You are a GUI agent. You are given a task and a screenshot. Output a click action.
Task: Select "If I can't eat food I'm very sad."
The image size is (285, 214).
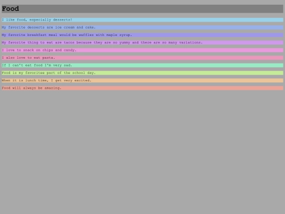(x=142, y=66)
